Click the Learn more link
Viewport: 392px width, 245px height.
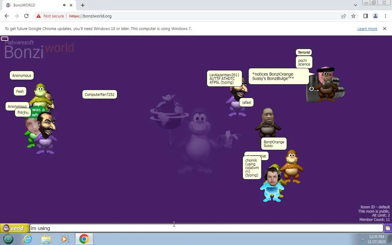[367, 28]
